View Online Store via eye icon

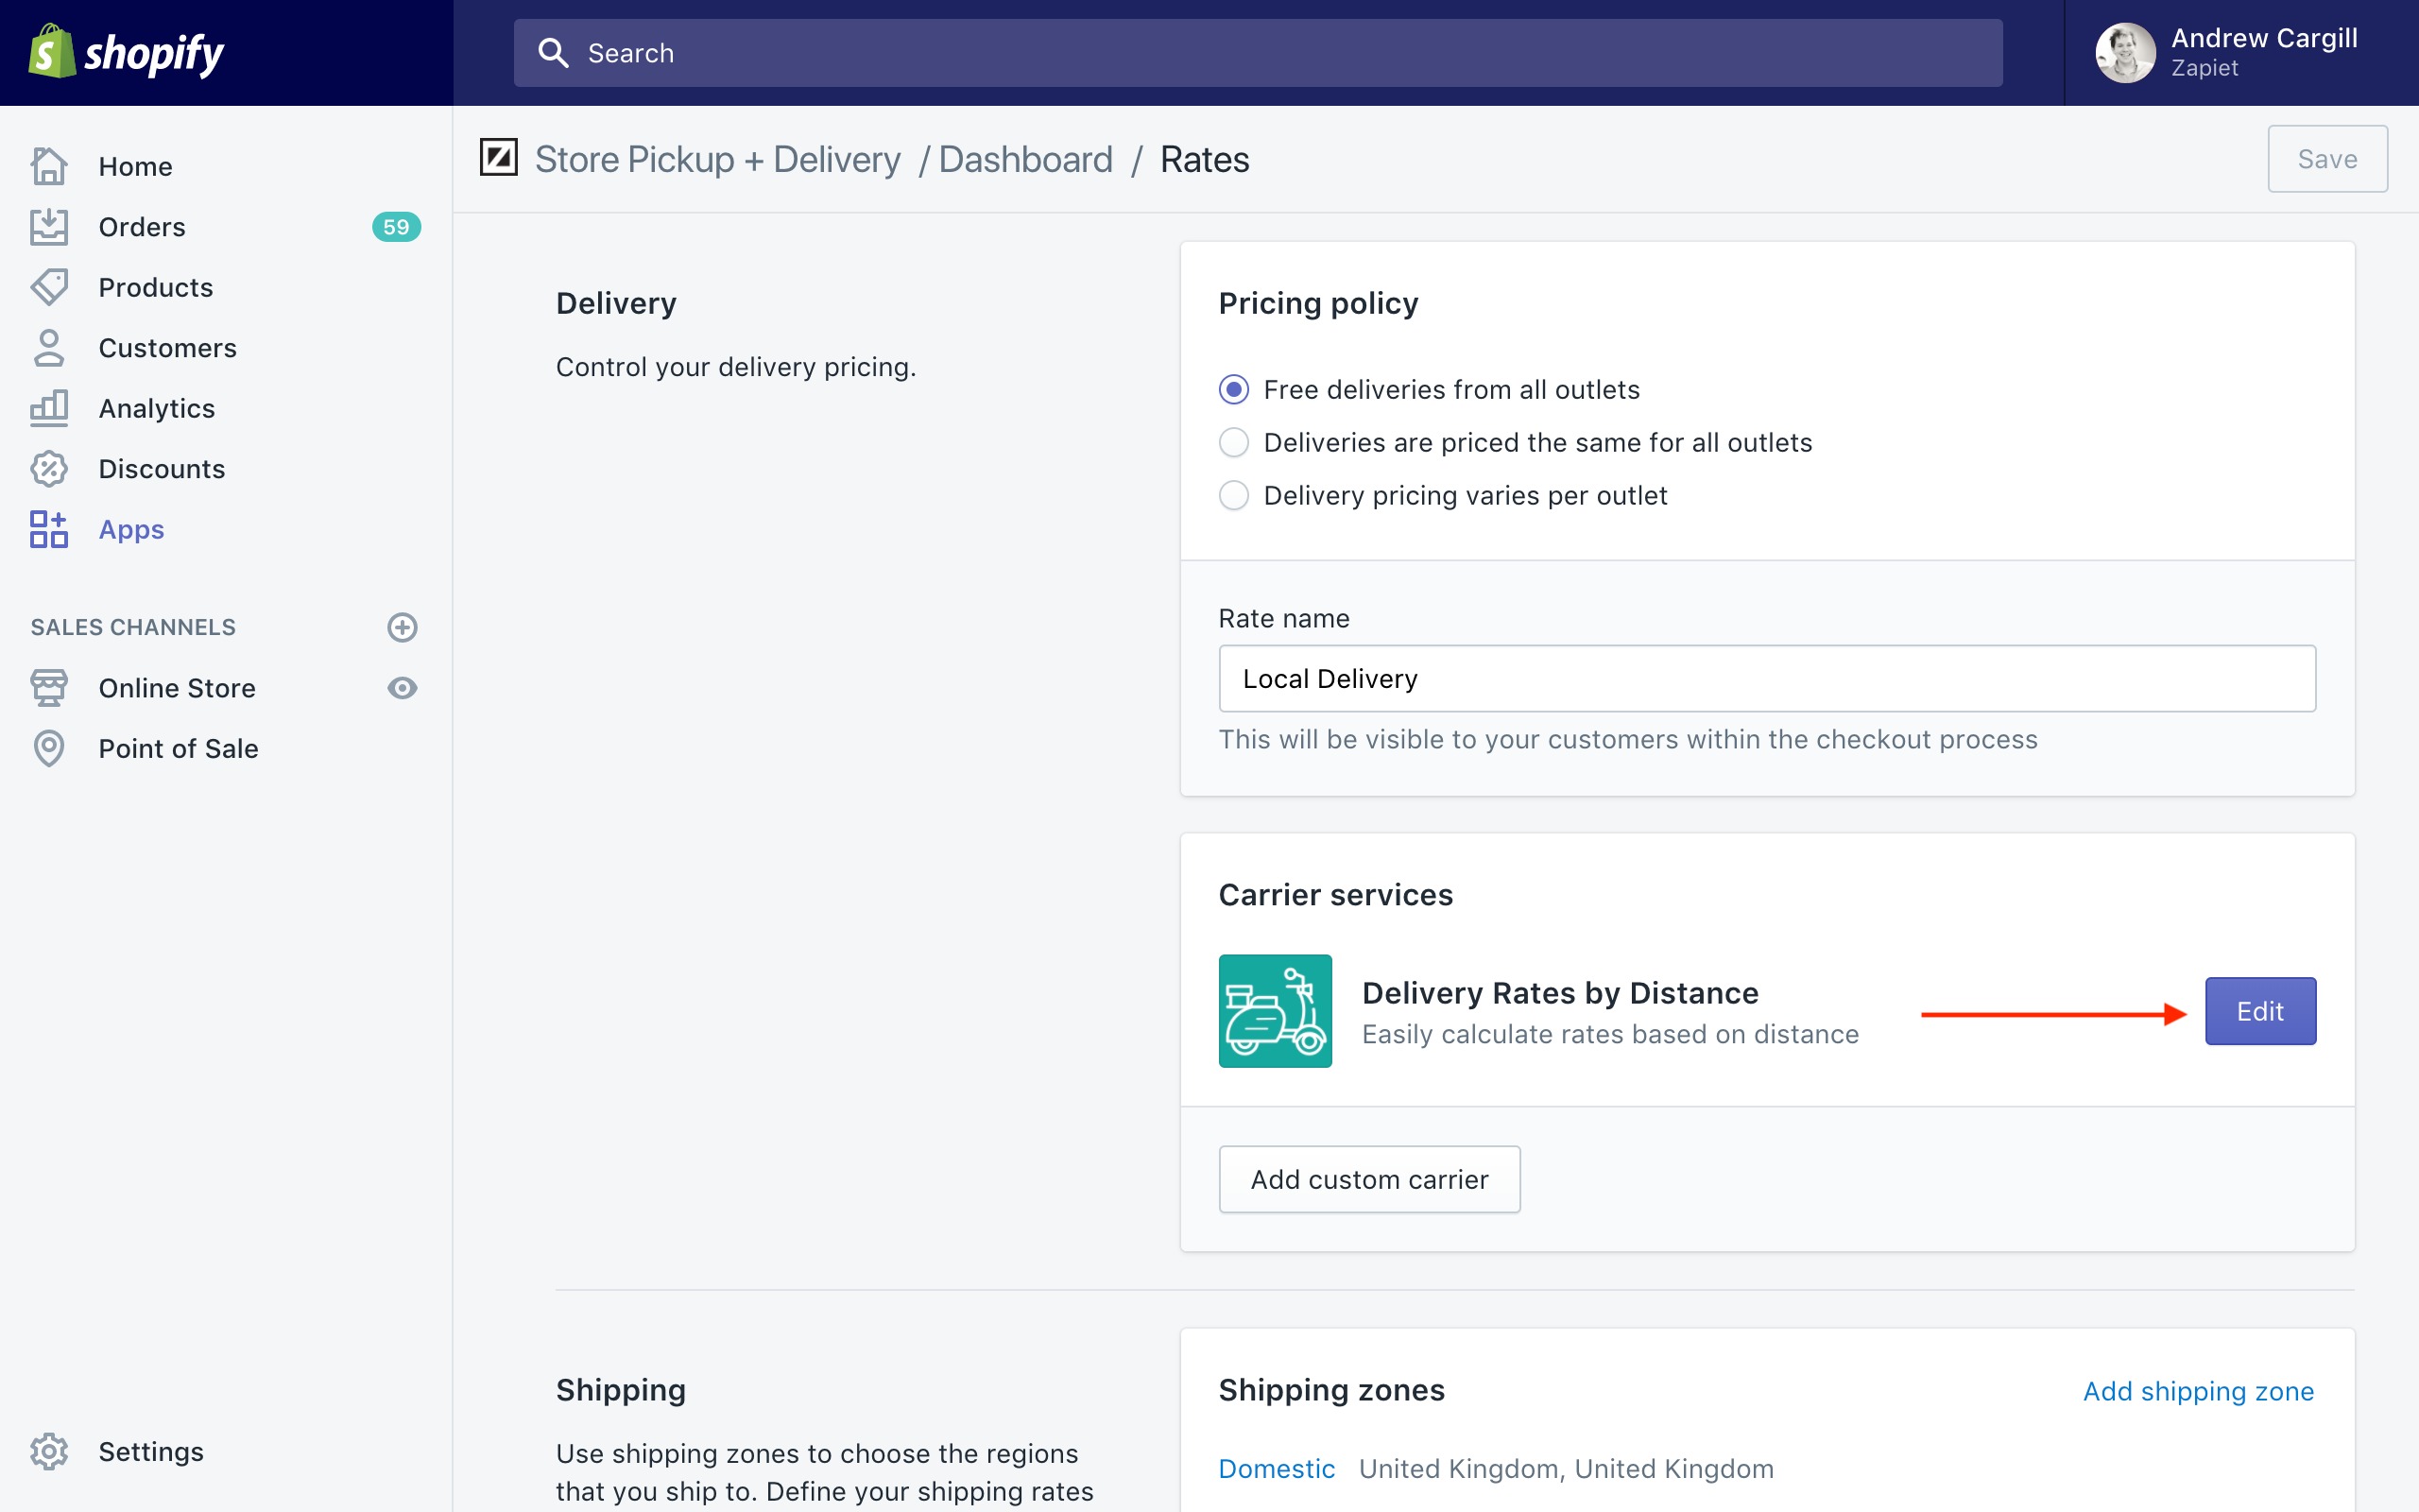click(x=402, y=688)
